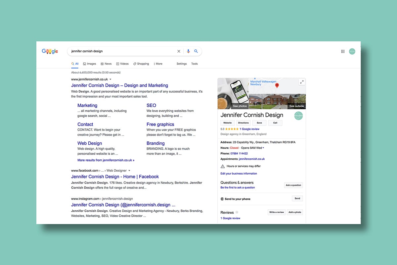Click the Directions button
The height and width of the screenshot is (265, 397).
(x=243, y=123)
